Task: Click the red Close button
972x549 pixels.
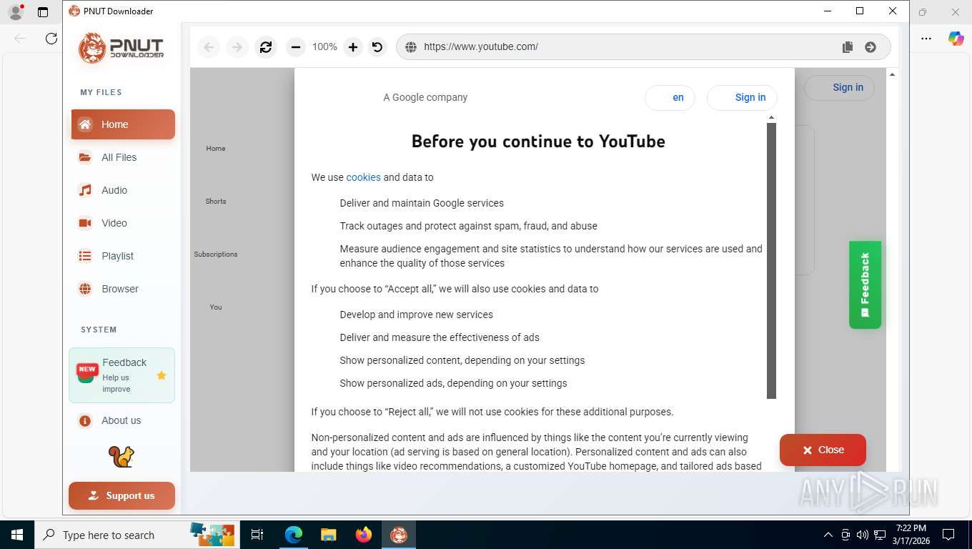Action: click(x=823, y=450)
